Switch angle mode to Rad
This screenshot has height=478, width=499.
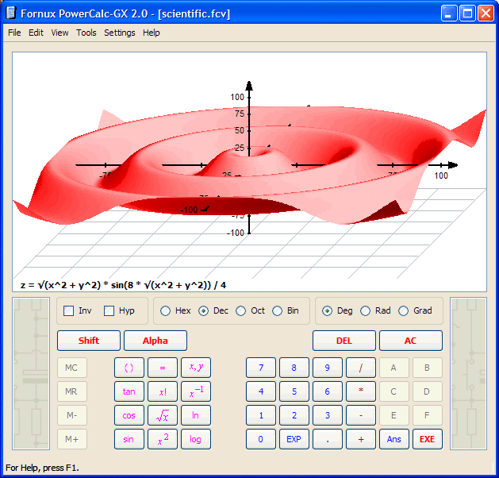tap(366, 310)
